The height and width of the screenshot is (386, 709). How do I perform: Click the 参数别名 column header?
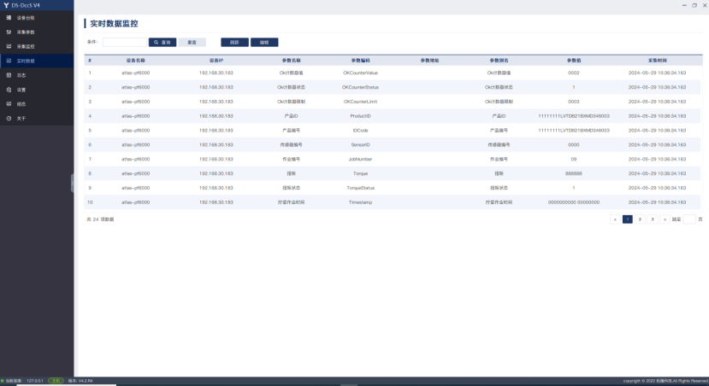click(499, 61)
